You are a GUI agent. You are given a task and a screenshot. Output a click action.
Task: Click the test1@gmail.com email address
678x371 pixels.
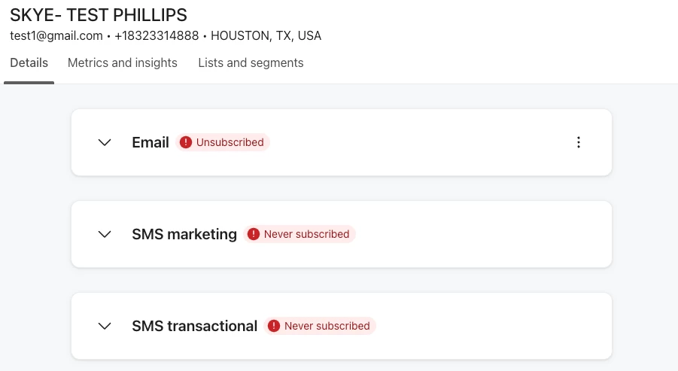(x=56, y=36)
